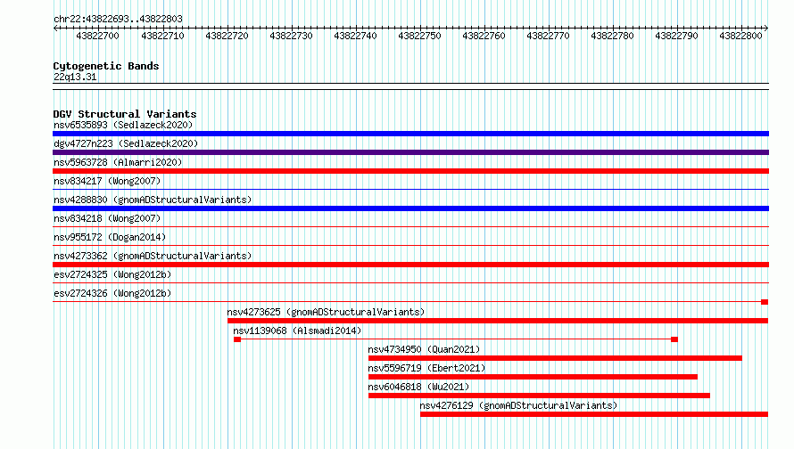Open the nsv4273625 (gnomADStructuralVariants) label
This screenshot has height=449, width=794.
(326, 312)
